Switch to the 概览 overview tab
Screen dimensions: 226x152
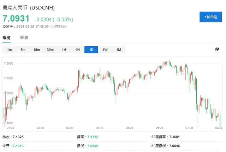(x=6, y=38)
